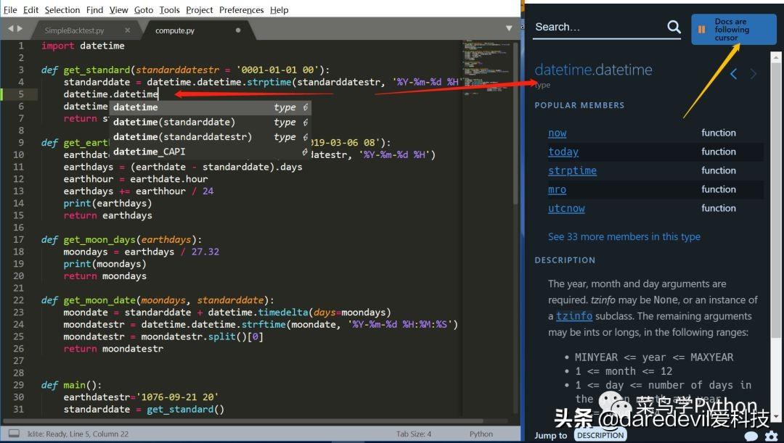This screenshot has height=443, width=784.
Task: Open the Kite feedback chat bubble icon
Action: point(751,436)
